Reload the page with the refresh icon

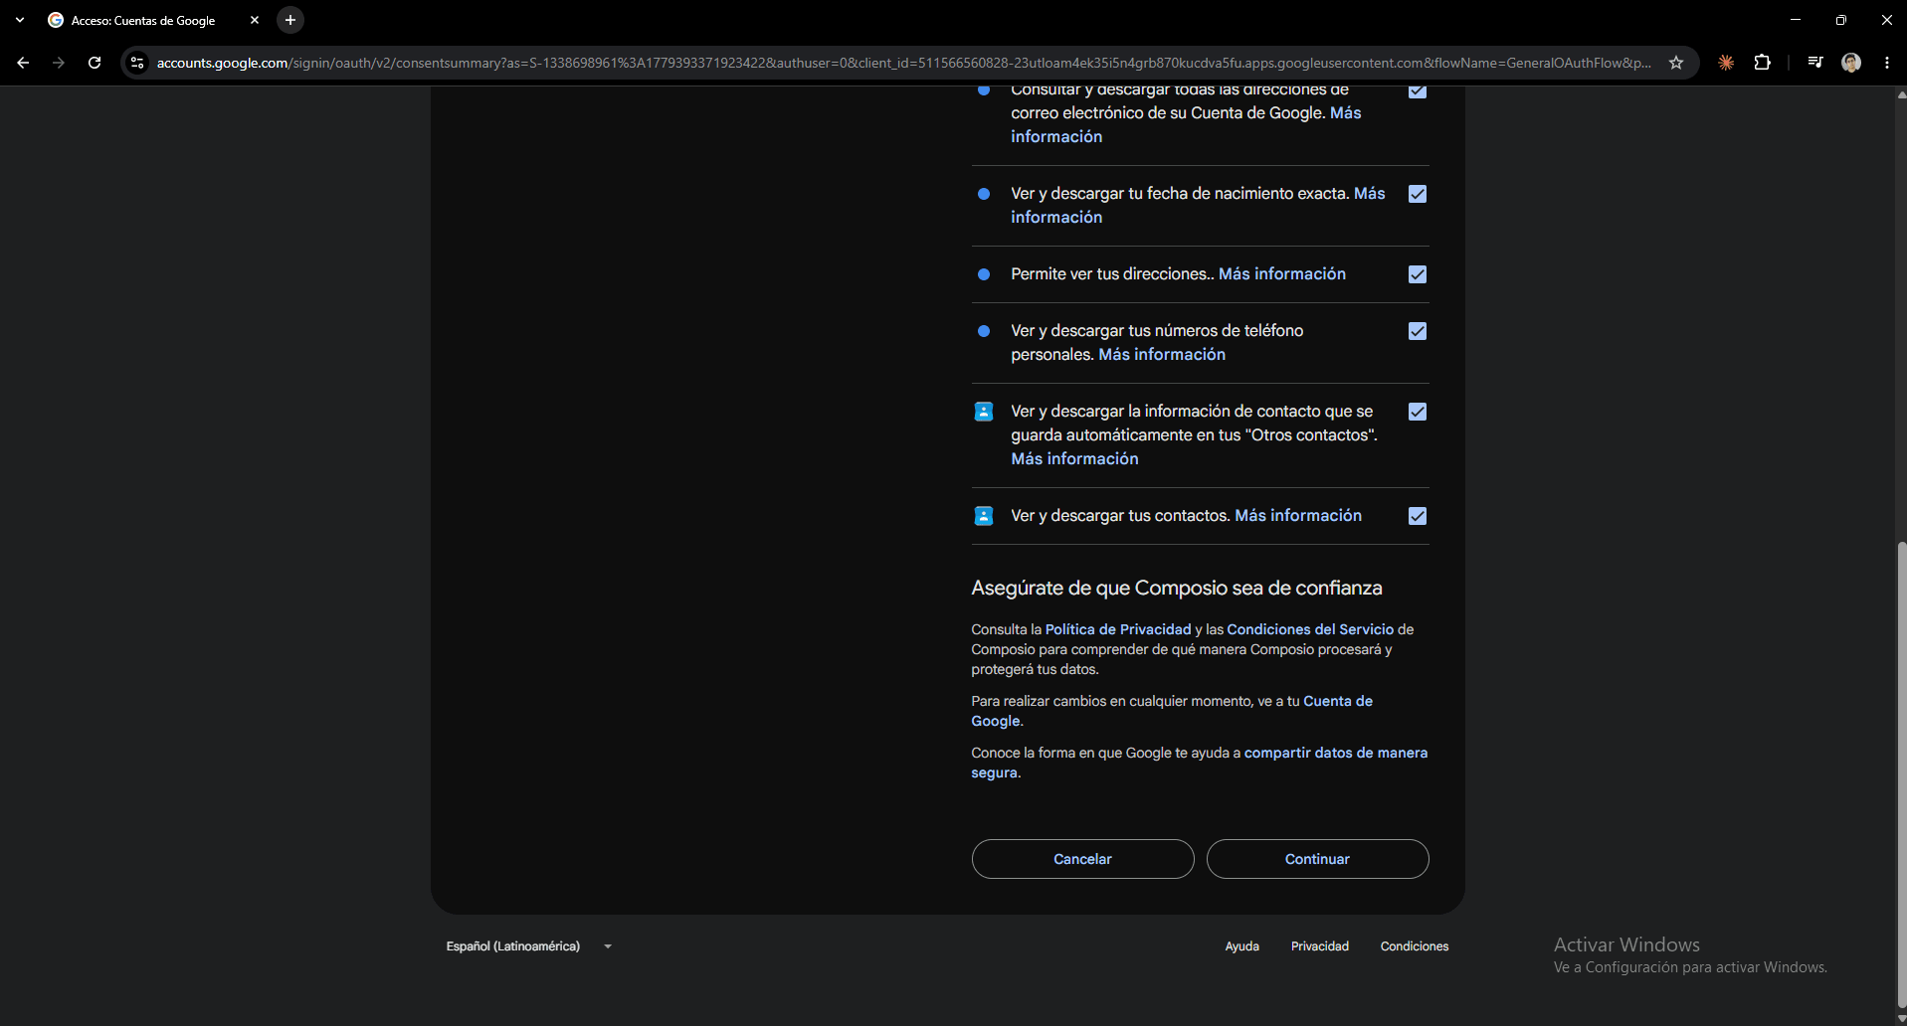(95, 63)
